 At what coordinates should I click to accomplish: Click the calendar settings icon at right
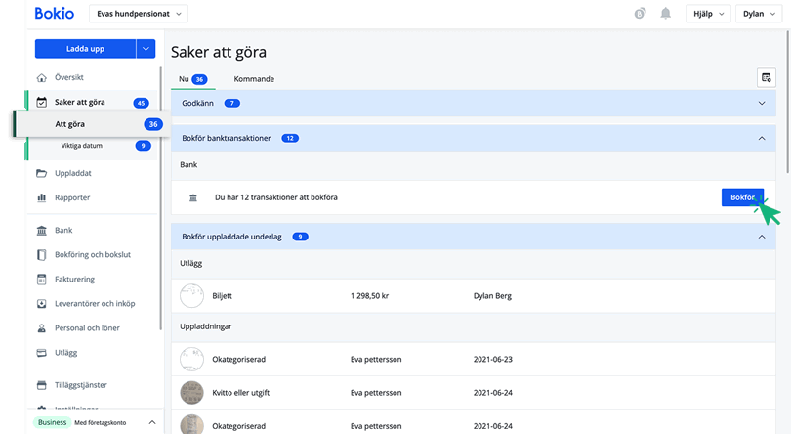point(766,78)
